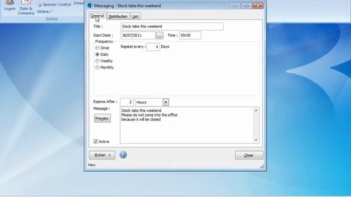The height and width of the screenshot is (197, 351).
Task: Click into the Title input field
Action: 172,26
